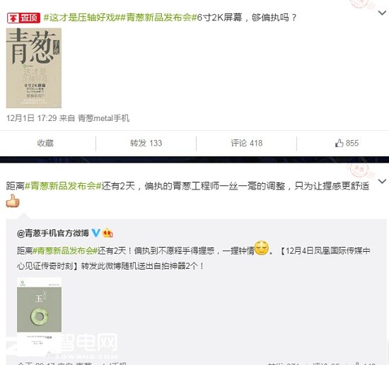Open the 12月1日 17:29 timestamp link

pos(32,118)
